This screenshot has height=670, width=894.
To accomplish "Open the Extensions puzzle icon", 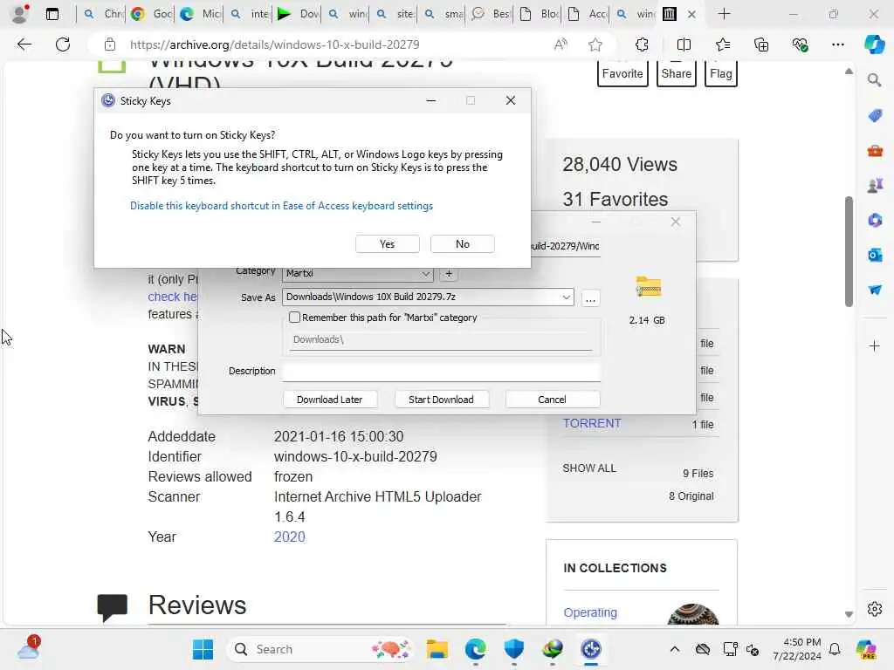I will point(642,44).
